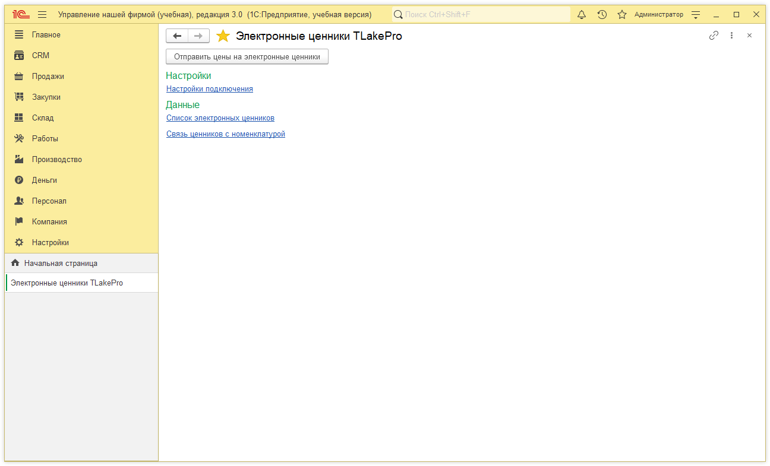Open the hamburger functions menu

point(42,15)
